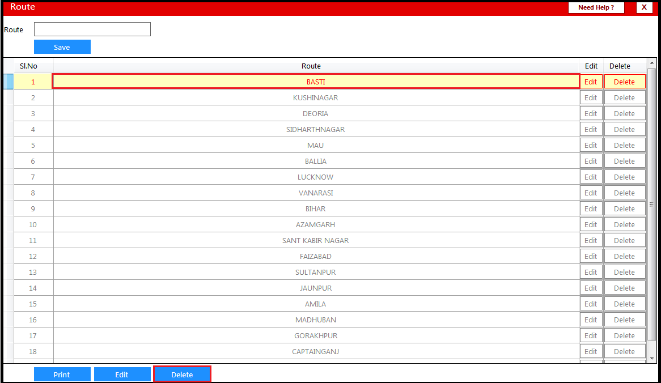Edit the CAPTAINGANJ route
The height and width of the screenshot is (383, 661).
(x=591, y=351)
